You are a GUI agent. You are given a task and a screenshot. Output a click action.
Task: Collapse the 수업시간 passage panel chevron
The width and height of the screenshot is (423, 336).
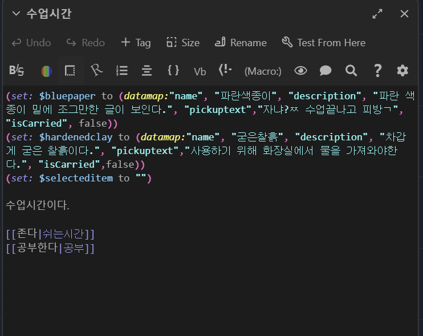16,14
